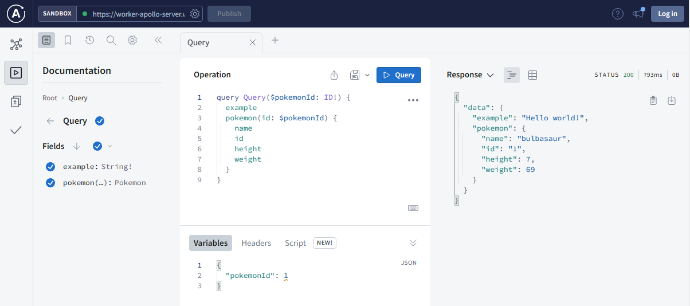The width and height of the screenshot is (690, 306).
Task: Open the schema diff sidebar icon
Action: pyautogui.click(x=16, y=102)
